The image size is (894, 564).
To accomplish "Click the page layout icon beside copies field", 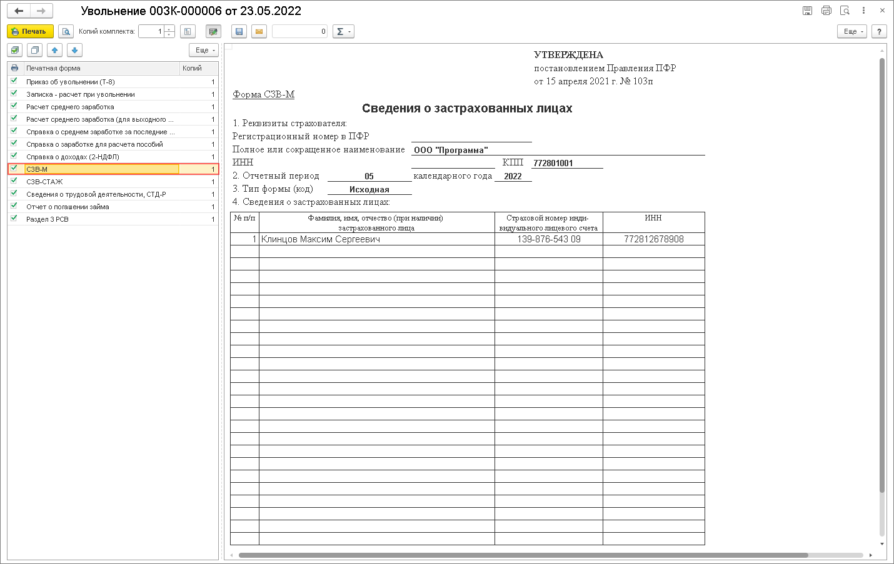I will [188, 31].
